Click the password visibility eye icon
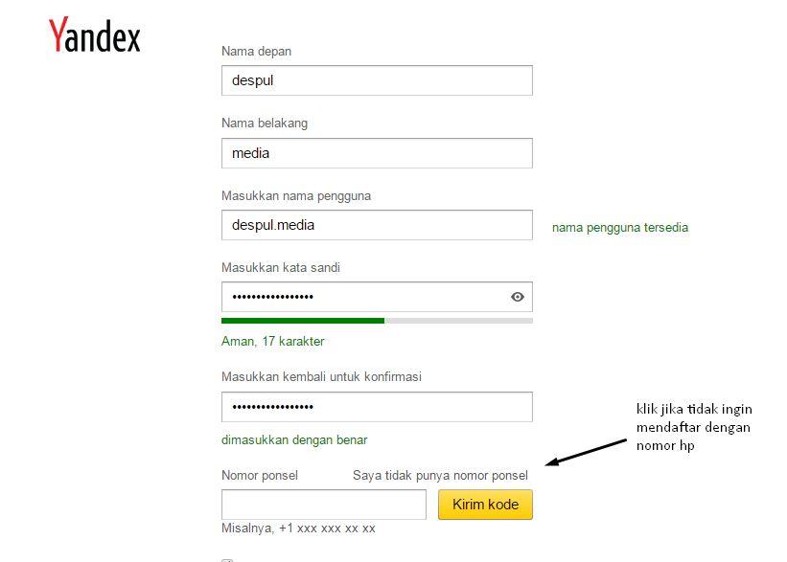Screen dimensions: 787x562 pos(516,297)
